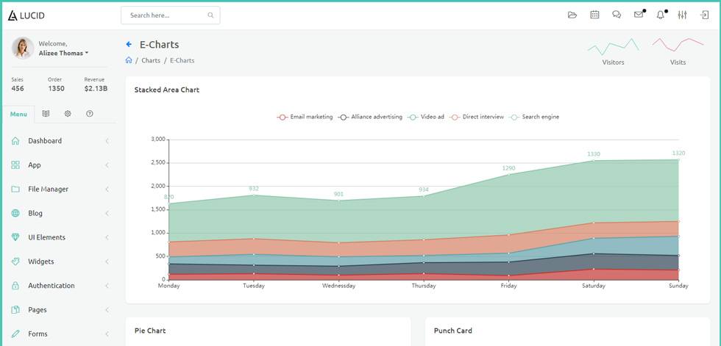
Task: Click the blue back arrow beside E-Charts
Action: click(129, 45)
